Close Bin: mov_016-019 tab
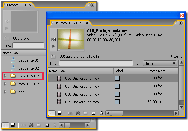The width and height of the screenshot is (188, 131). coord(87,23)
